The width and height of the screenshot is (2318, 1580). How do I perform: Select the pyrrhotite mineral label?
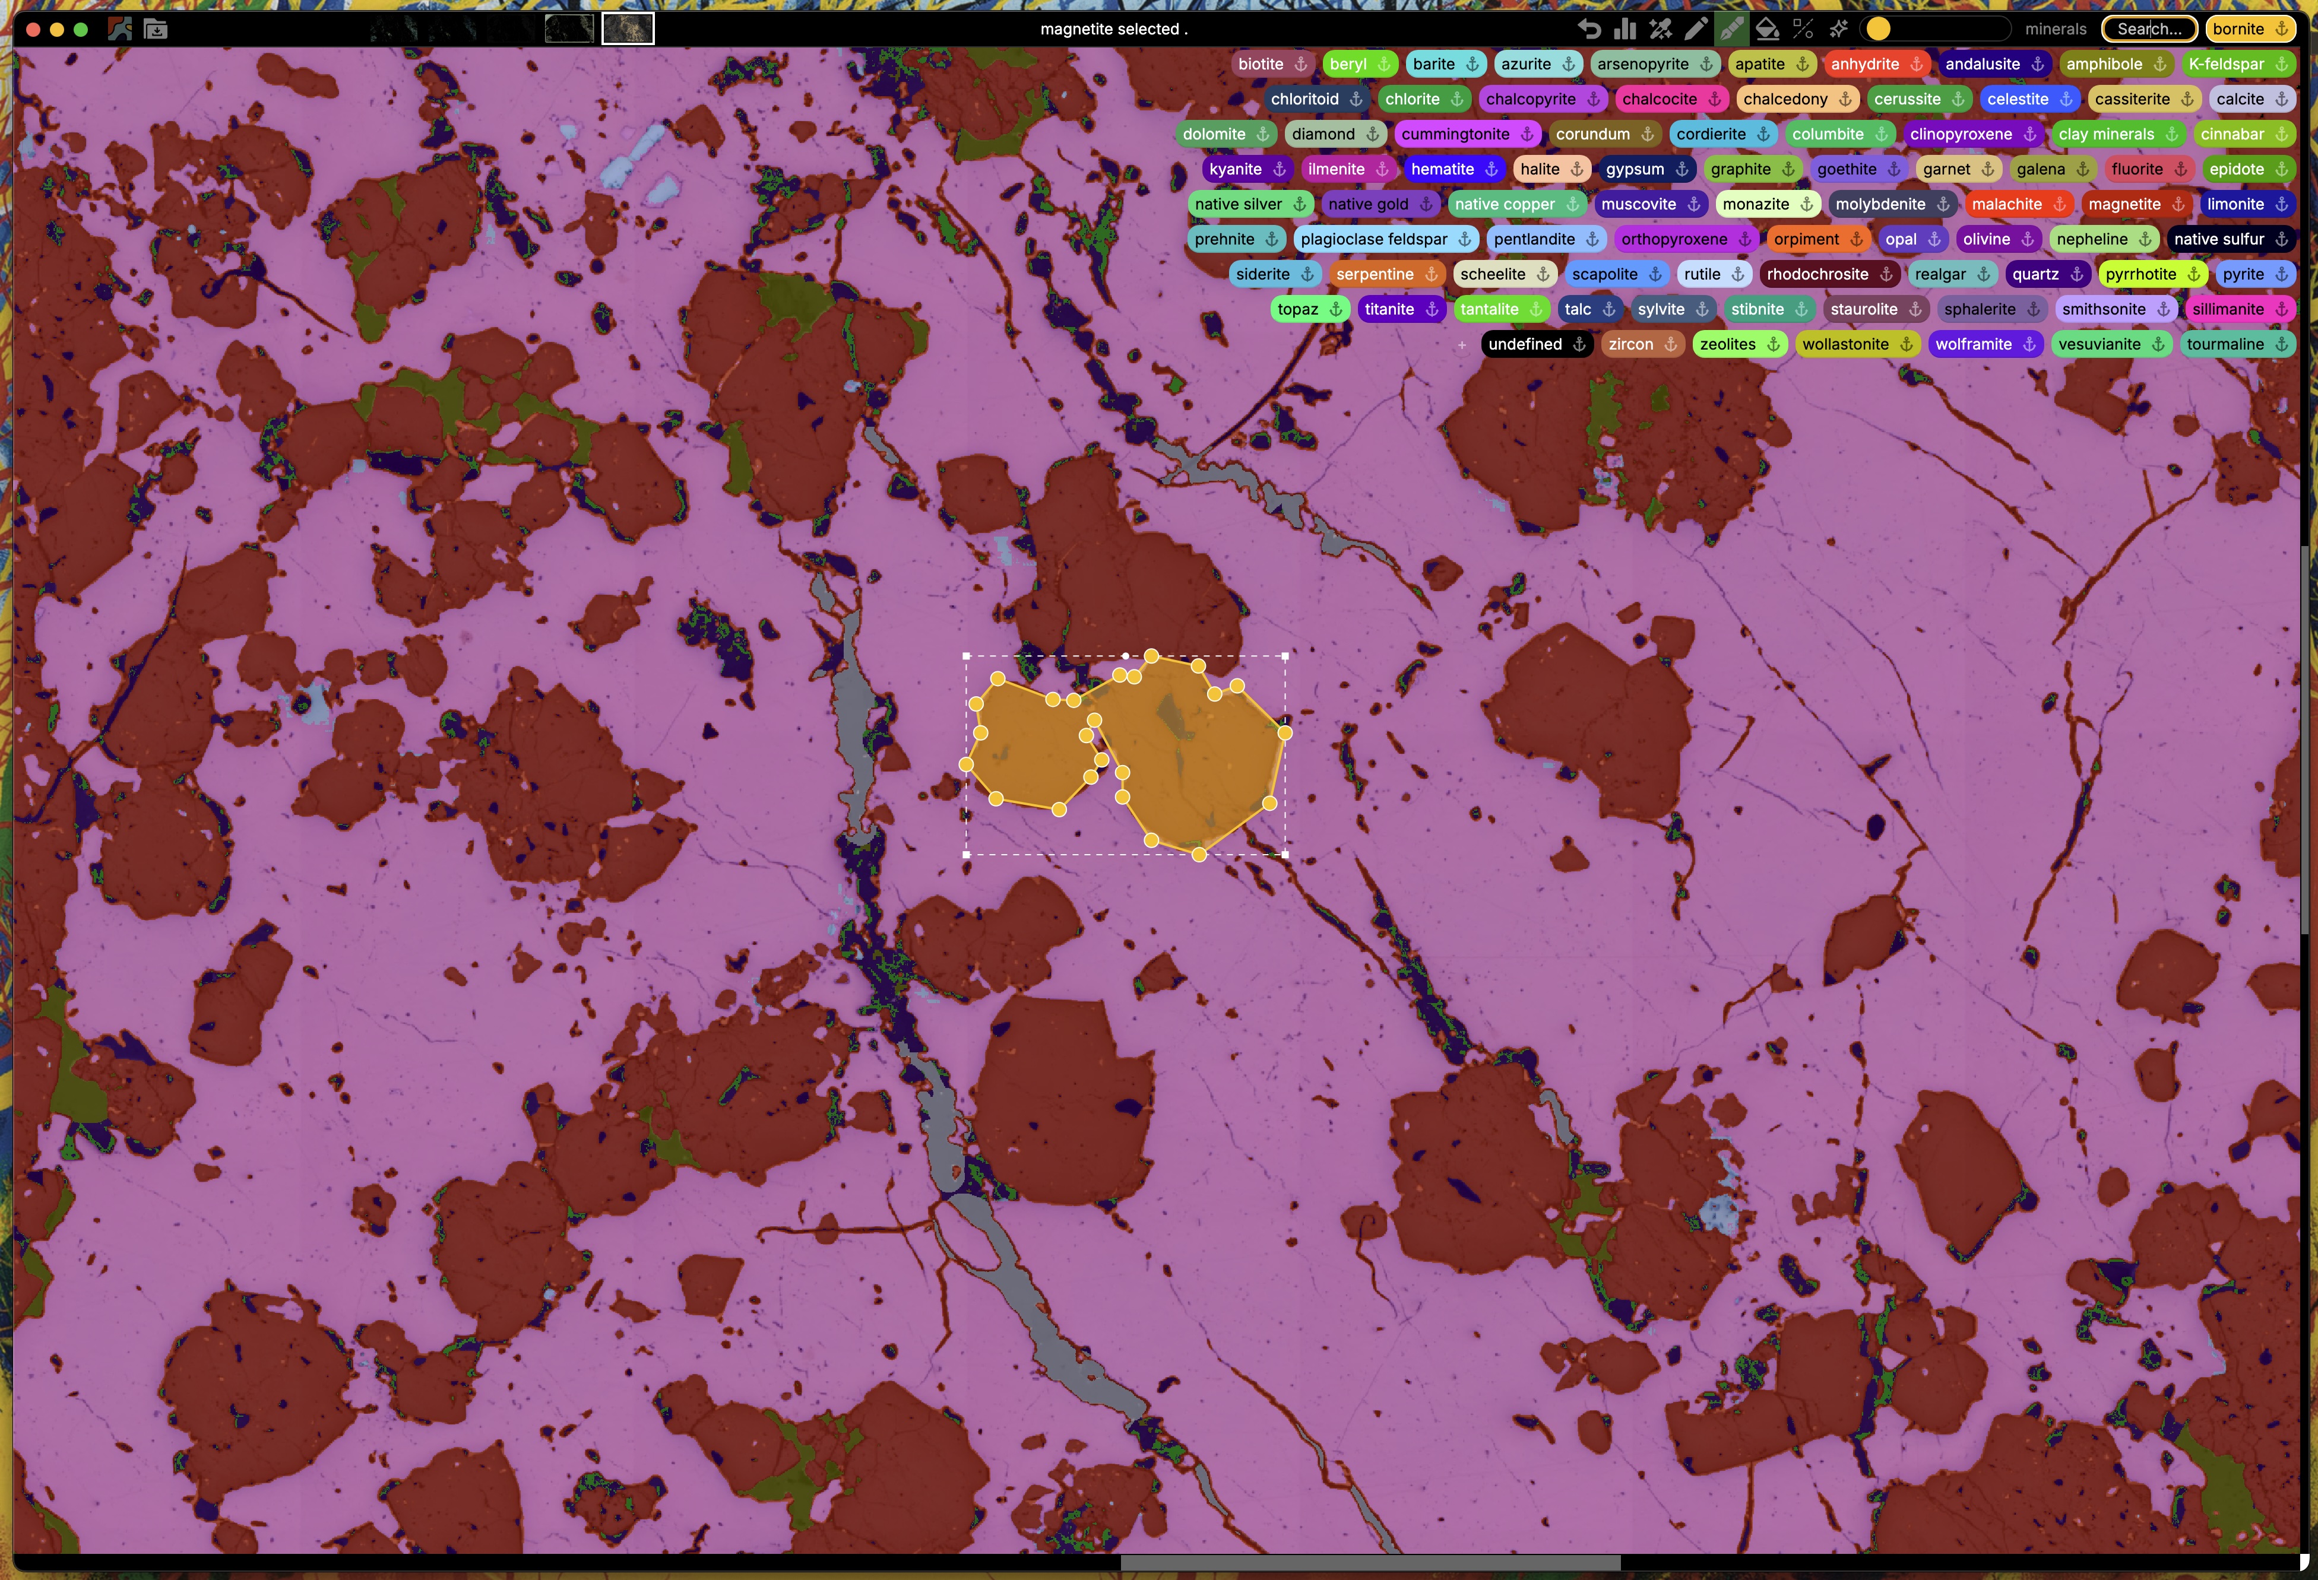(2140, 274)
